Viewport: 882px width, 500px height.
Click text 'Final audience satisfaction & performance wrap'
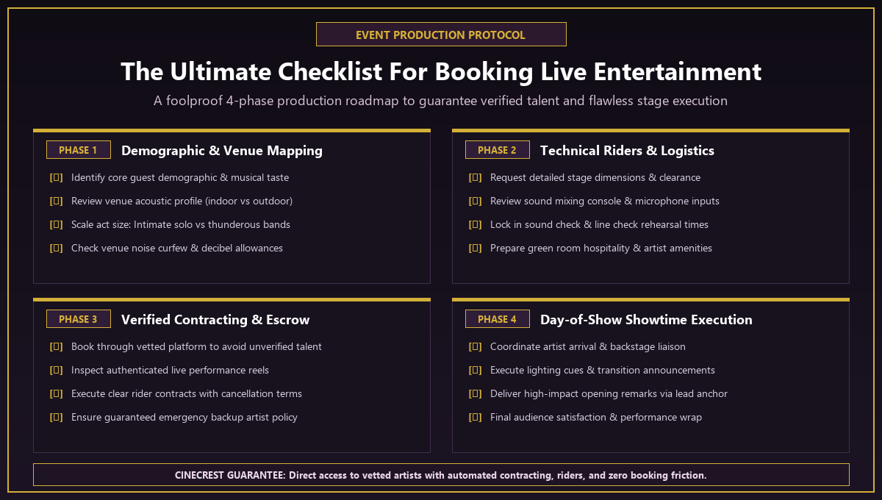pyautogui.click(x=596, y=418)
